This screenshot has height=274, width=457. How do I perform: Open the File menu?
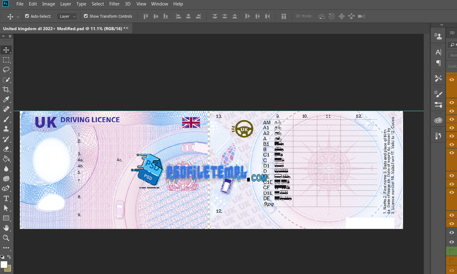(x=20, y=4)
